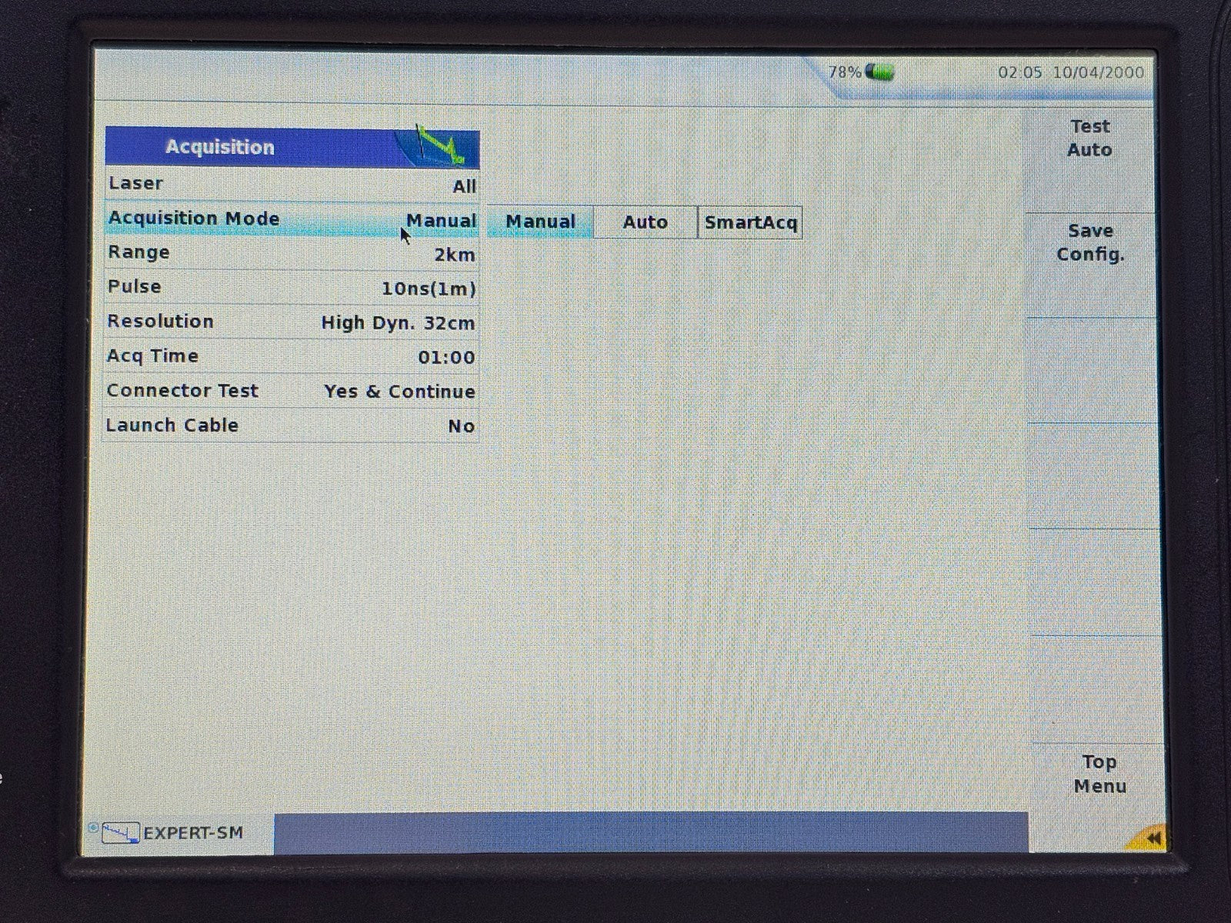Image resolution: width=1231 pixels, height=923 pixels.
Task: Open Connector Test setting row
Action: point(291,391)
